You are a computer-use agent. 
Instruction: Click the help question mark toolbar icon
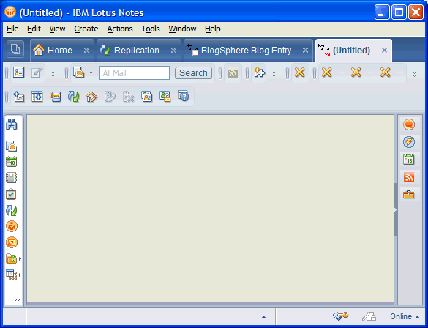coord(184,96)
